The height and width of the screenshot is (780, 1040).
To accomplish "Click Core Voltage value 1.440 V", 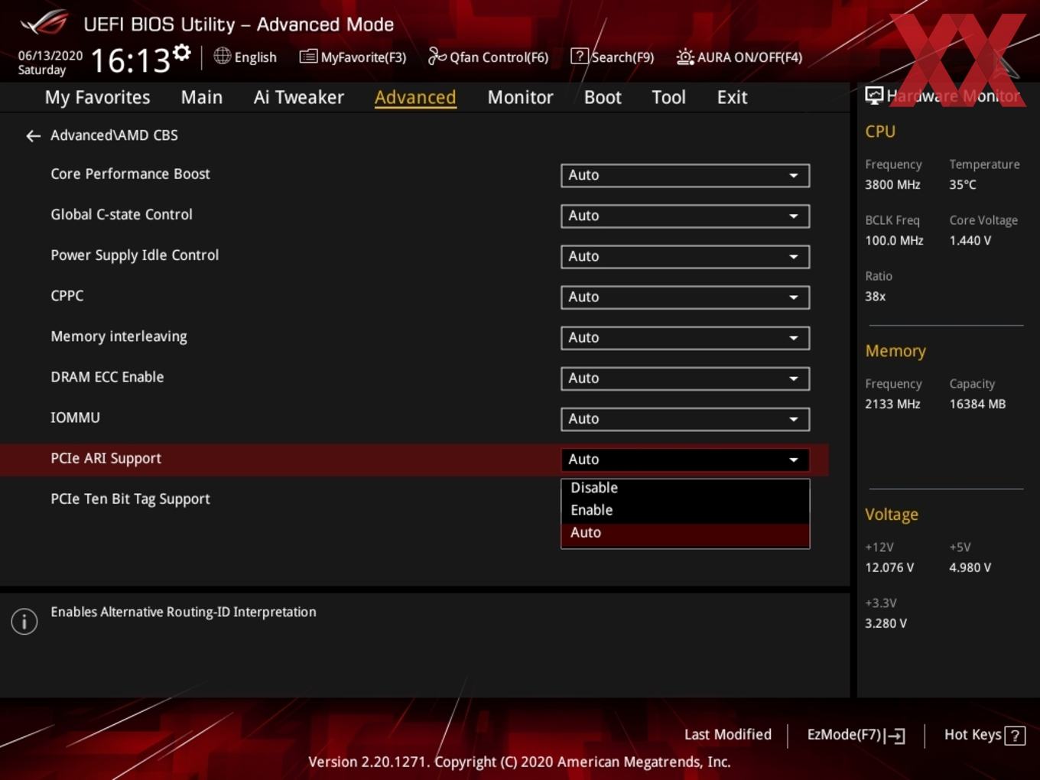I will [970, 241].
